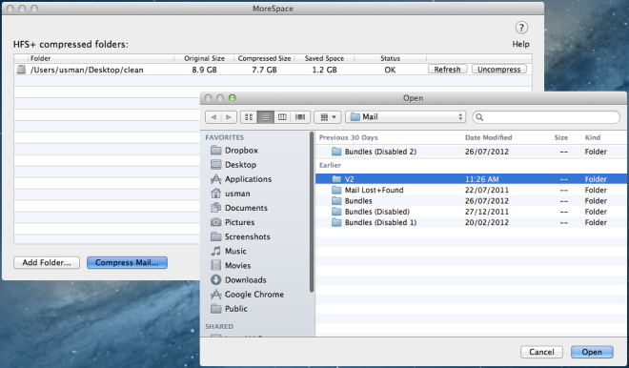The height and width of the screenshot is (368, 629).
Task: Click the search field in Open dialog
Action: pos(546,116)
